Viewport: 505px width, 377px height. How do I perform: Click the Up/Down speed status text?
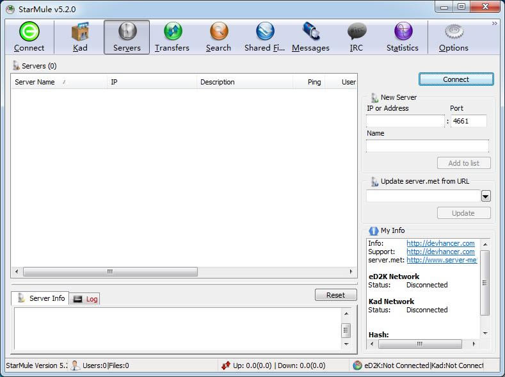tap(279, 365)
